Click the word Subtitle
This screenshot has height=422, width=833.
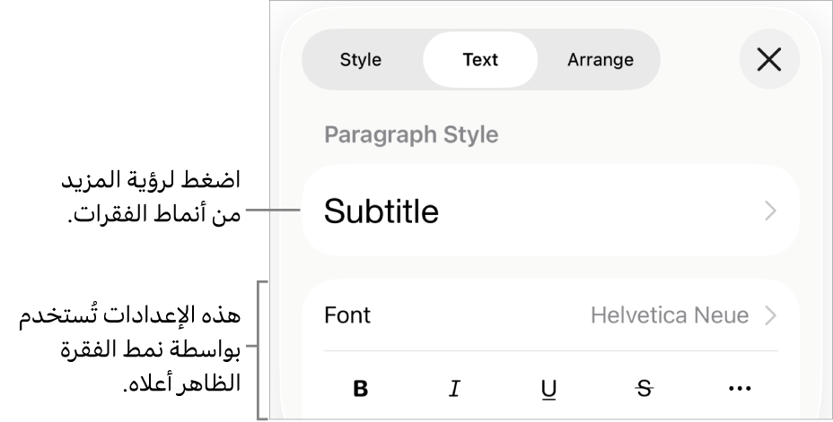tap(381, 211)
